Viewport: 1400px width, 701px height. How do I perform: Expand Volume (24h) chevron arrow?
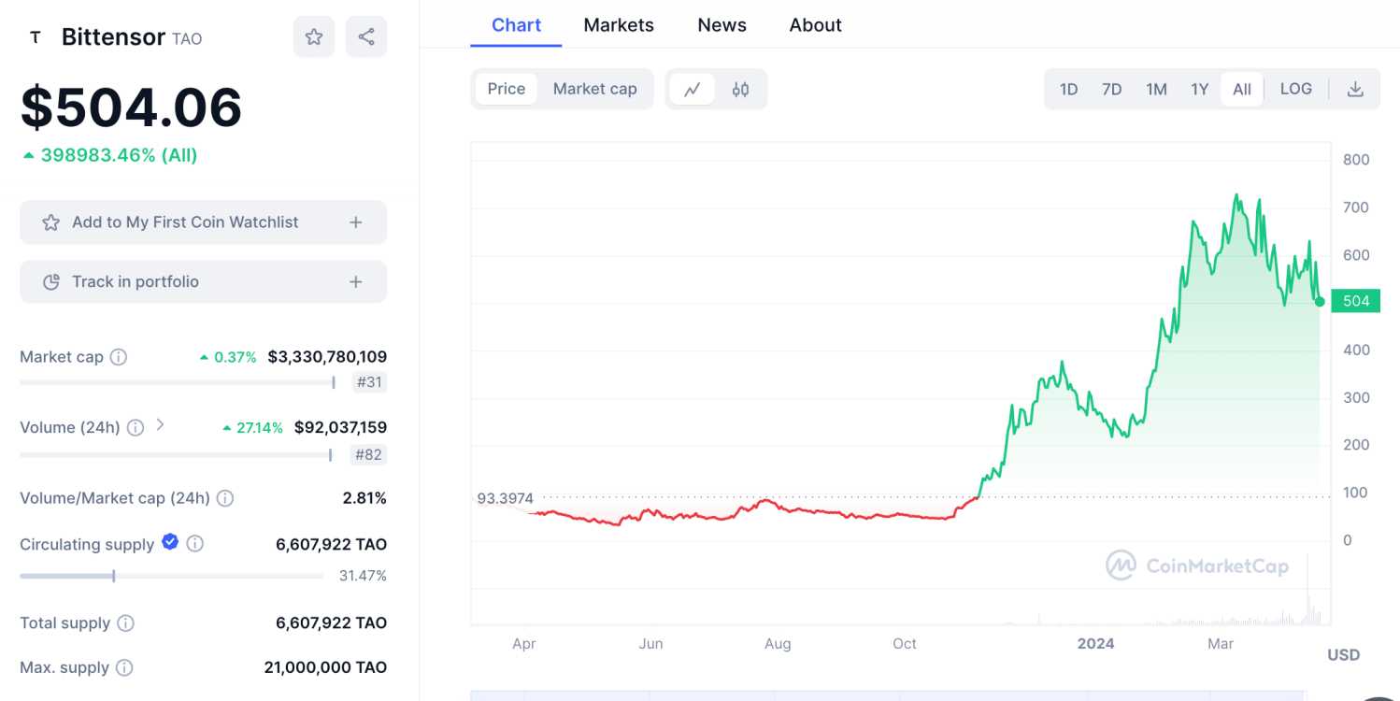click(x=160, y=425)
